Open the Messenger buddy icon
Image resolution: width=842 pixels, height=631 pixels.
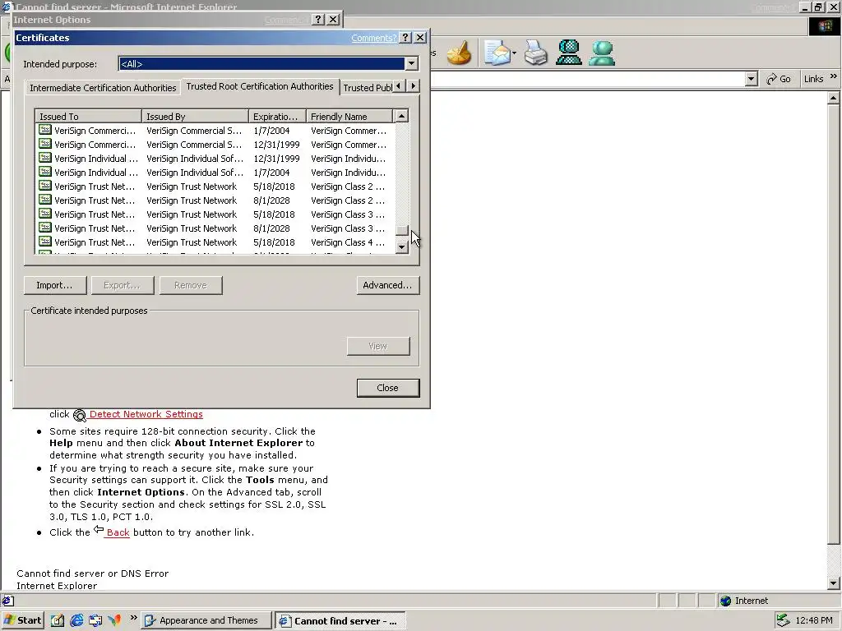(601, 53)
